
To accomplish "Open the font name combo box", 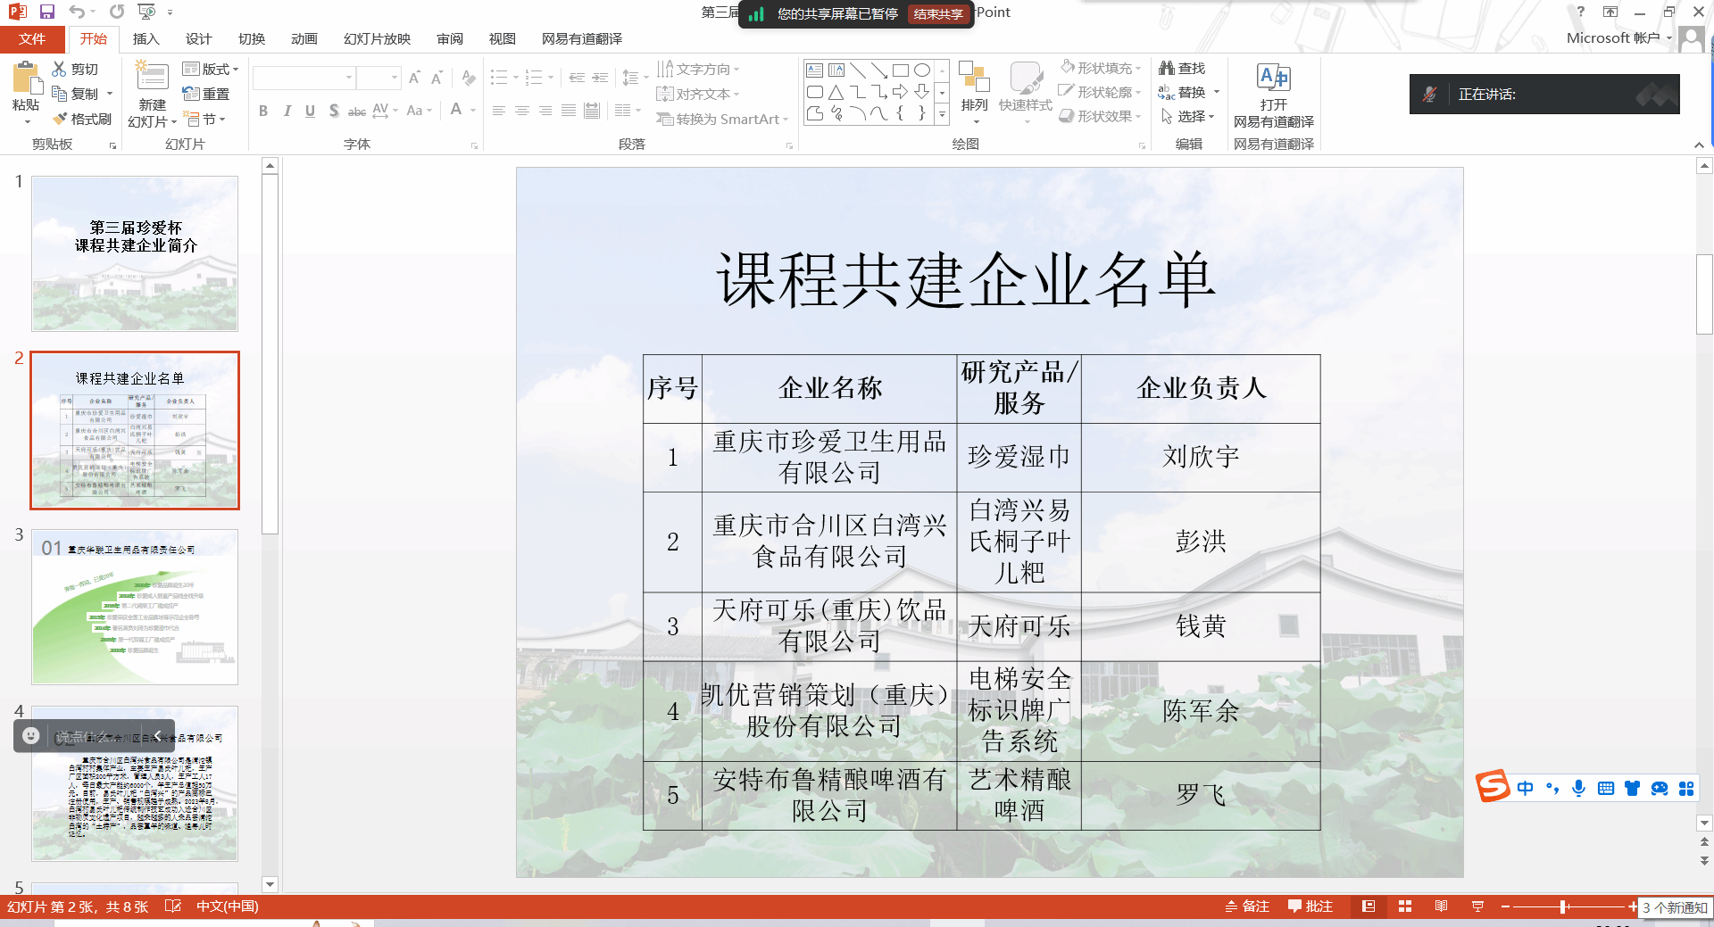I will click(304, 79).
